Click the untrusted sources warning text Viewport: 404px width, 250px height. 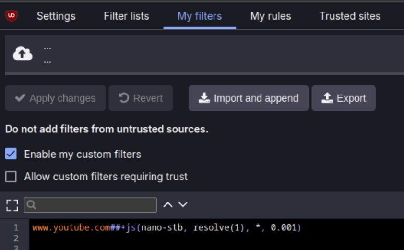107,129
